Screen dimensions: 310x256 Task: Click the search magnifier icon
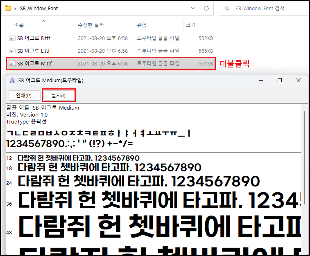click(227, 9)
